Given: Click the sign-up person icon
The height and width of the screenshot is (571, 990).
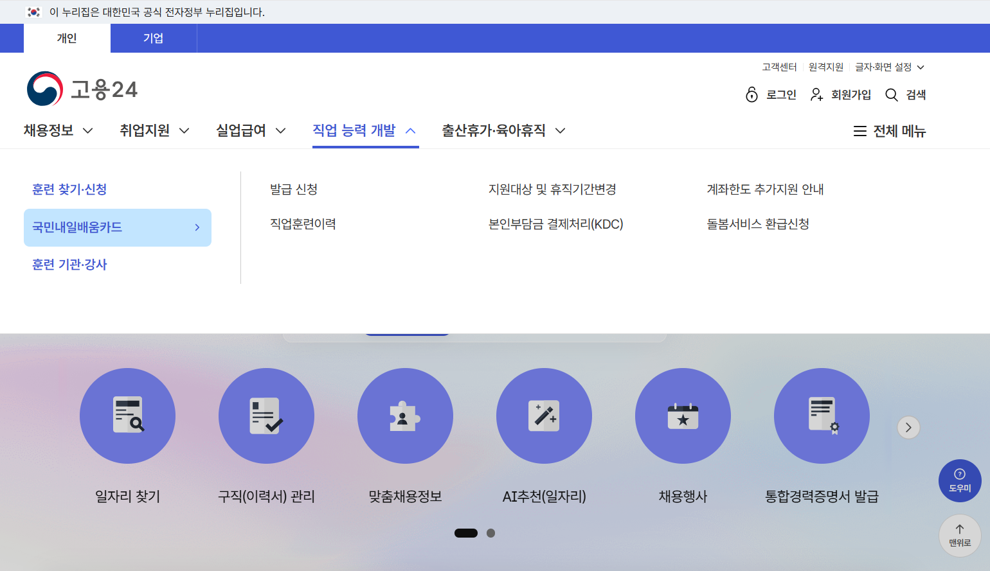Looking at the screenshot, I should pyautogui.click(x=816, y=94).
